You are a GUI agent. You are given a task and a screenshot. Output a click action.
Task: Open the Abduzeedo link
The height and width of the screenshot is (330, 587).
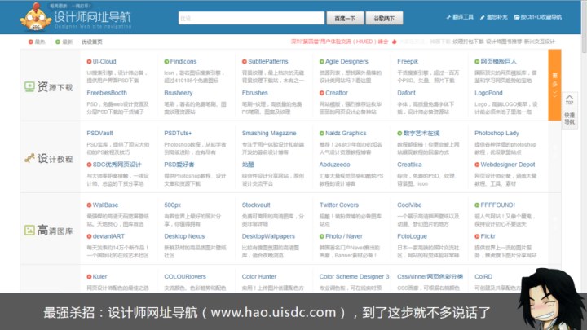pyautogui.click(x=335, y=165)
